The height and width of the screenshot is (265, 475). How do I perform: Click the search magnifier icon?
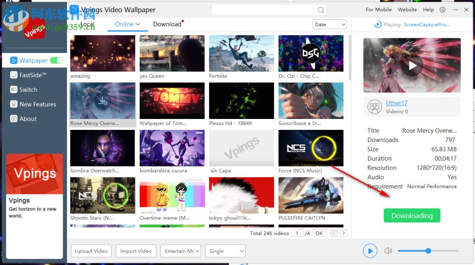(321, 10)
